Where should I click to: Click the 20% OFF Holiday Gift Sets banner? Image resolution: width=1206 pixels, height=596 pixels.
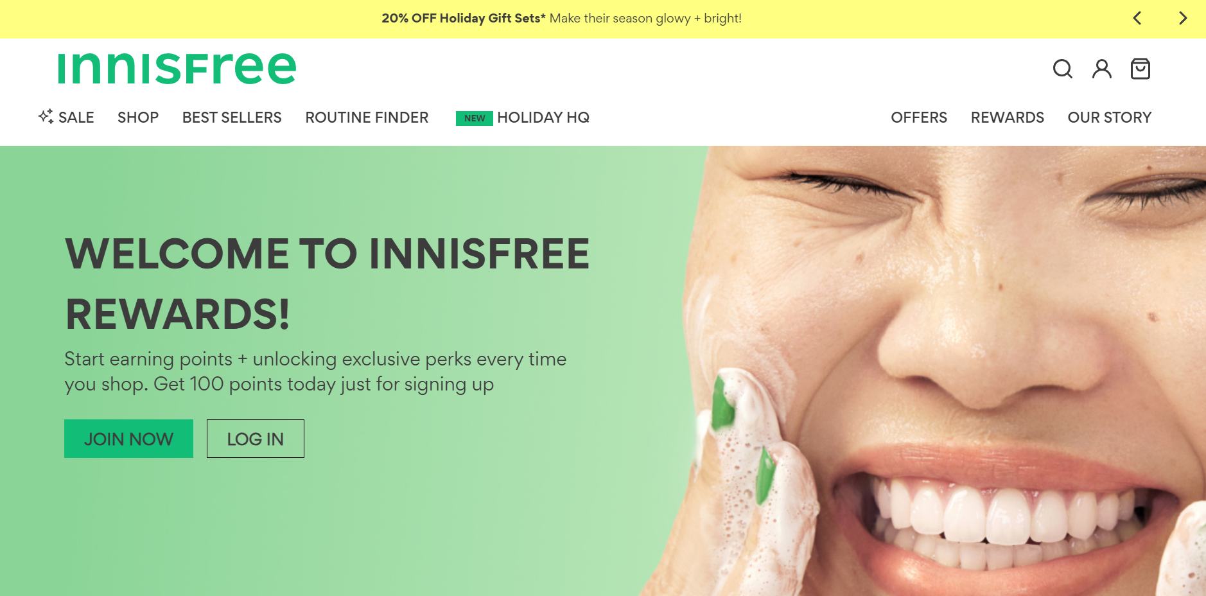tap(561, 18)
